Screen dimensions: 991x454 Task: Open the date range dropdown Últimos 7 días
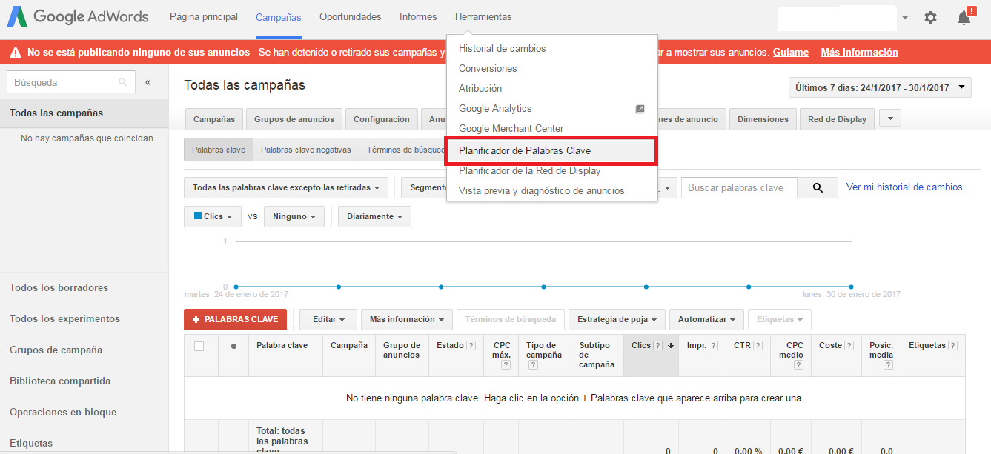pyautogui.click(x=880, y=87)
